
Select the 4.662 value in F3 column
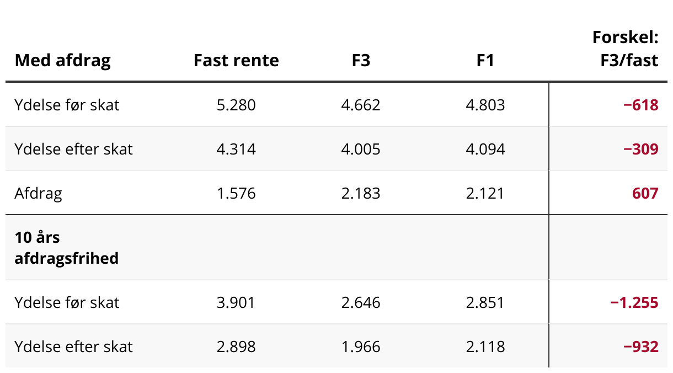click(x=361, y=105)
